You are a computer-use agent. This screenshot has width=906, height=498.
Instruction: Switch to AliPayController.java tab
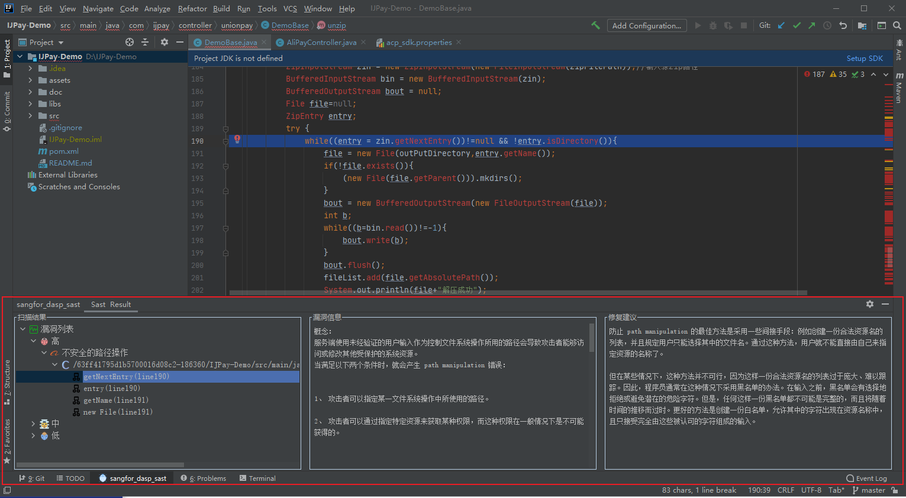pyautogui.click(x=321, y=42)
